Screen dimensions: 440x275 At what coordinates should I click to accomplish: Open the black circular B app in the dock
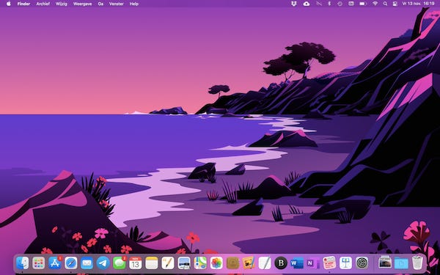pyautogui.click(x=281, y=263)
